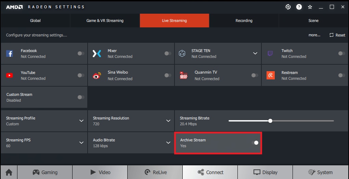Enable the Mixer streaming toggle
The height and width of the screenshot is (179, 349).
[168, 53]
